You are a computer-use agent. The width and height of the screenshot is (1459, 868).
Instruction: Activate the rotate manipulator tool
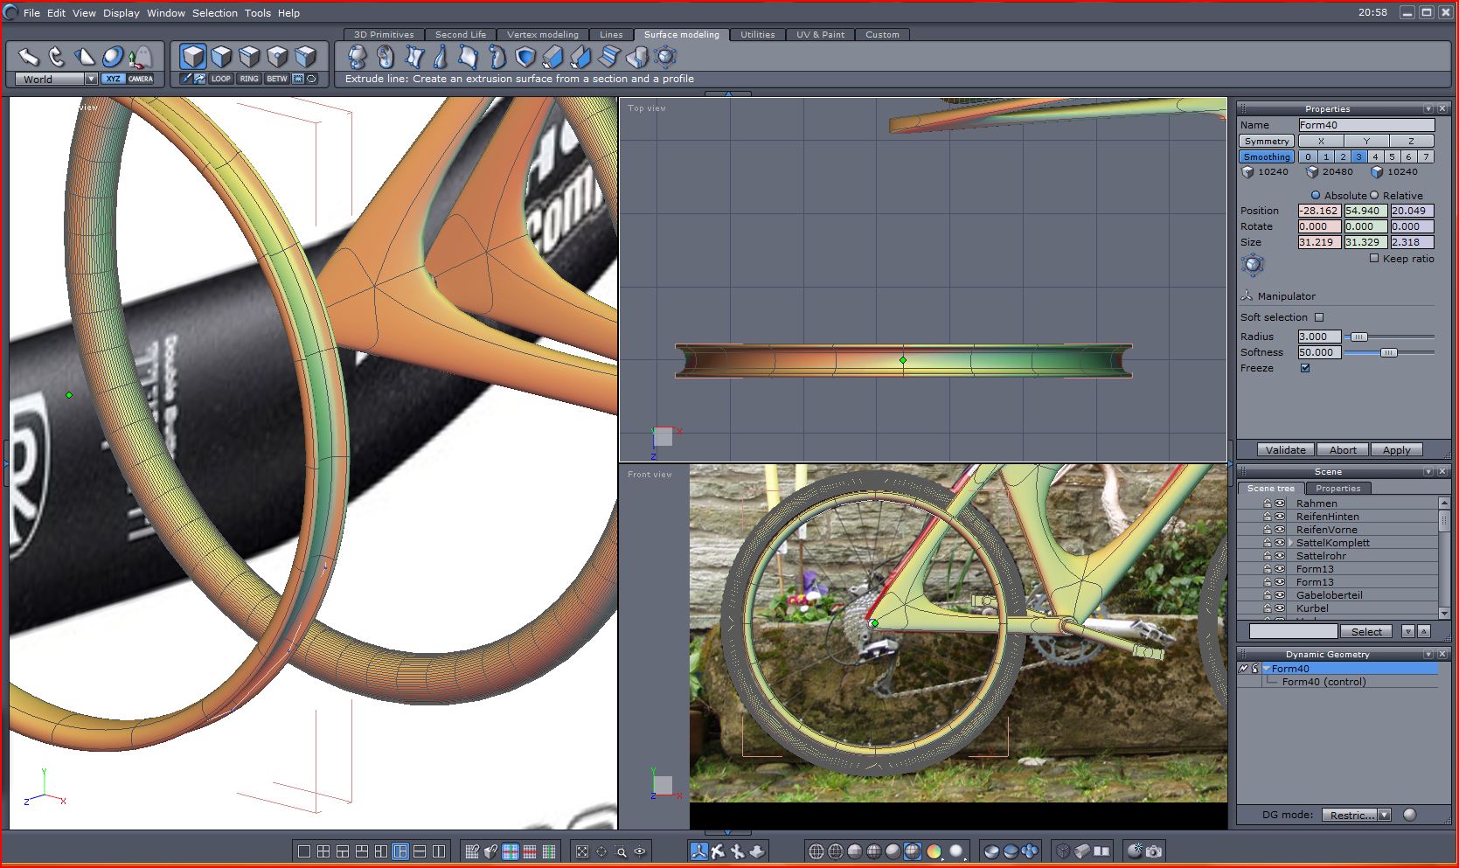point(57,57)
